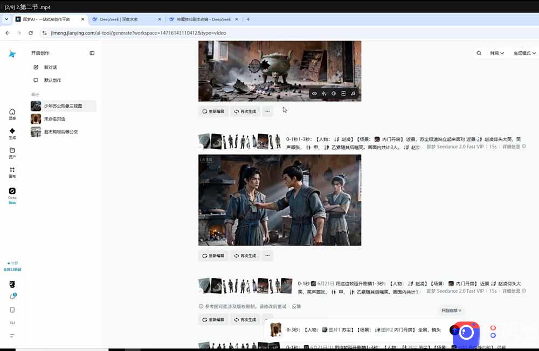
Task: Open a new browser tab
Action: [248, 19]
